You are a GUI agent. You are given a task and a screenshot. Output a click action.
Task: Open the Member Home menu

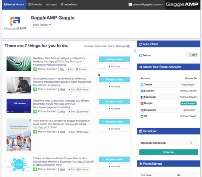click(x=14, y=5)
